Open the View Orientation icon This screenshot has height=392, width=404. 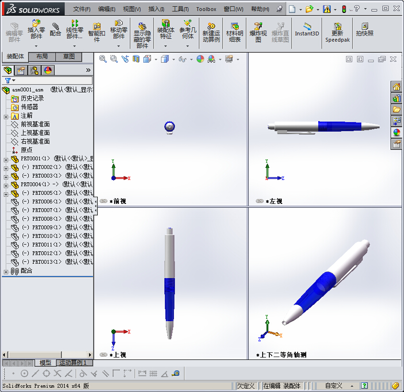[148, 59]
